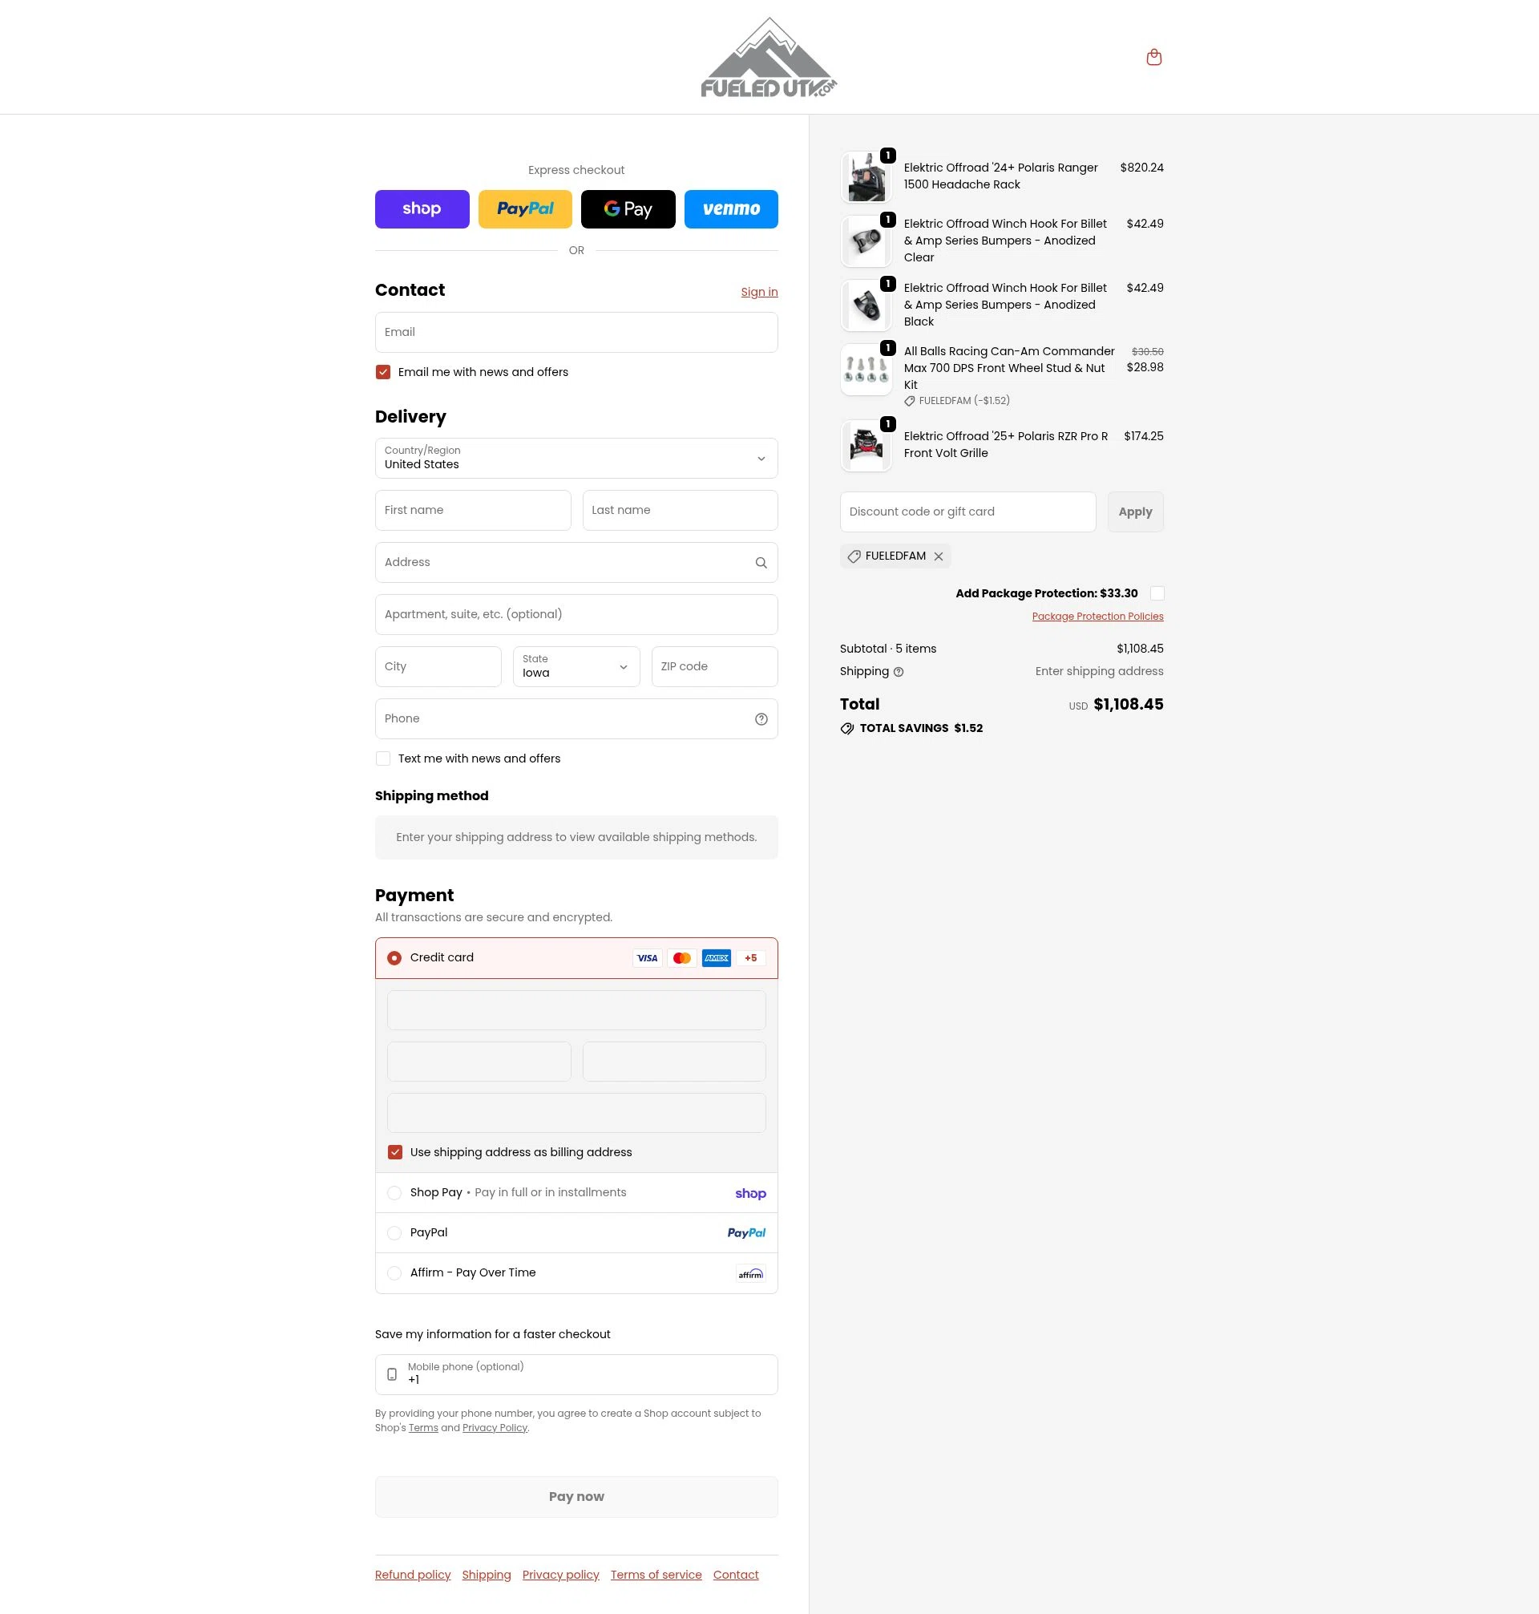The image size is (1539, 1614).
Task: Click the shipping info question icon
Action: click(x=899, y=672)
